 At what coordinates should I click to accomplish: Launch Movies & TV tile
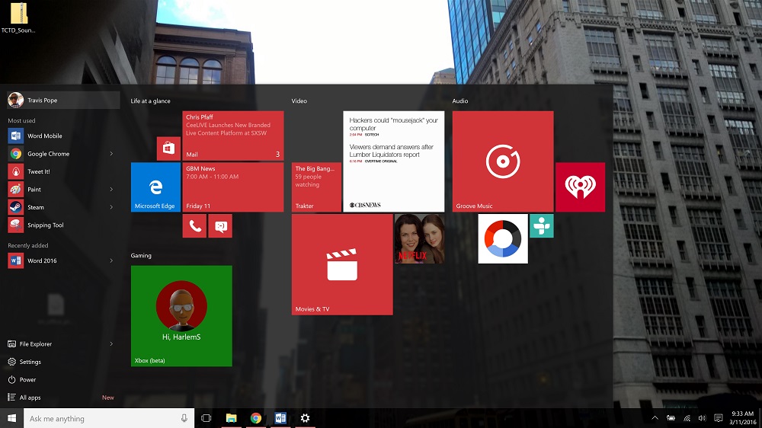(342, 264)
